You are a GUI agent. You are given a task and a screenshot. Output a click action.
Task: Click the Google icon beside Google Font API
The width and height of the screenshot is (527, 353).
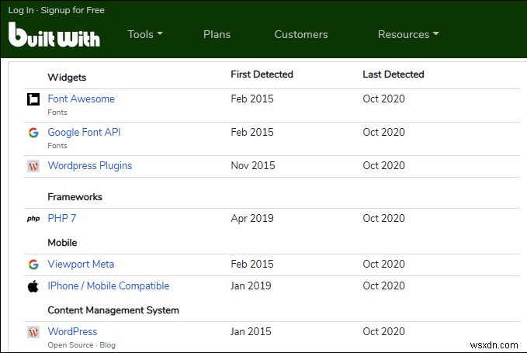[33, 133]
